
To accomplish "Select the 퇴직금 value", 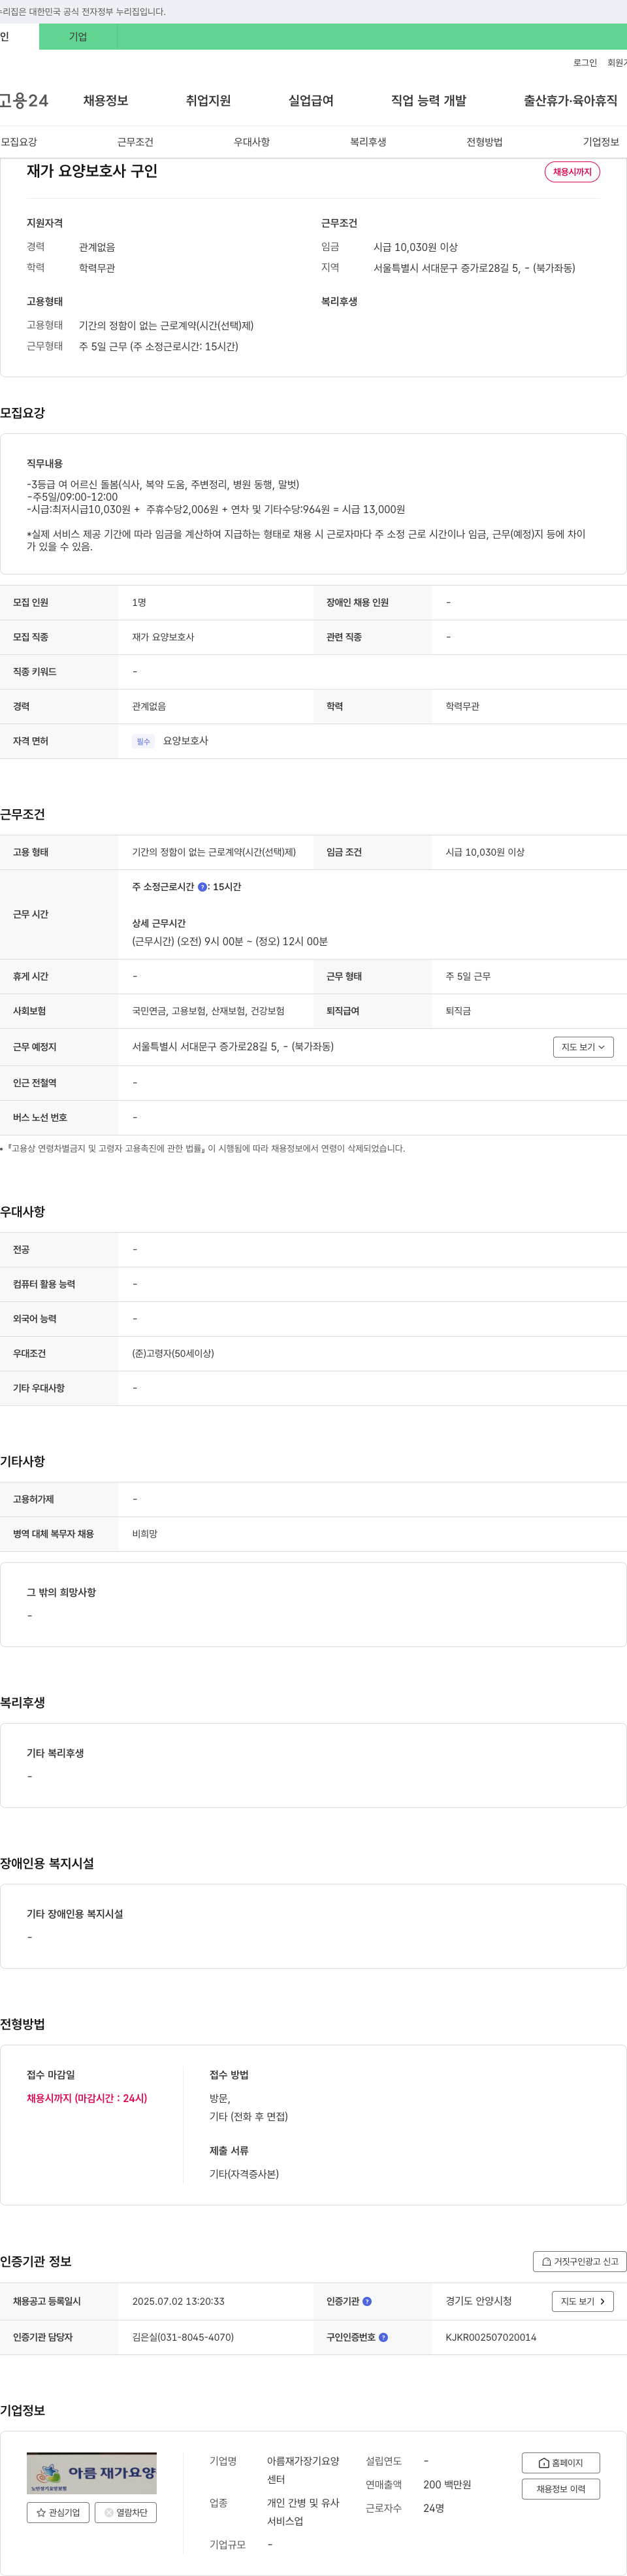I will (x=458, y=1011).
